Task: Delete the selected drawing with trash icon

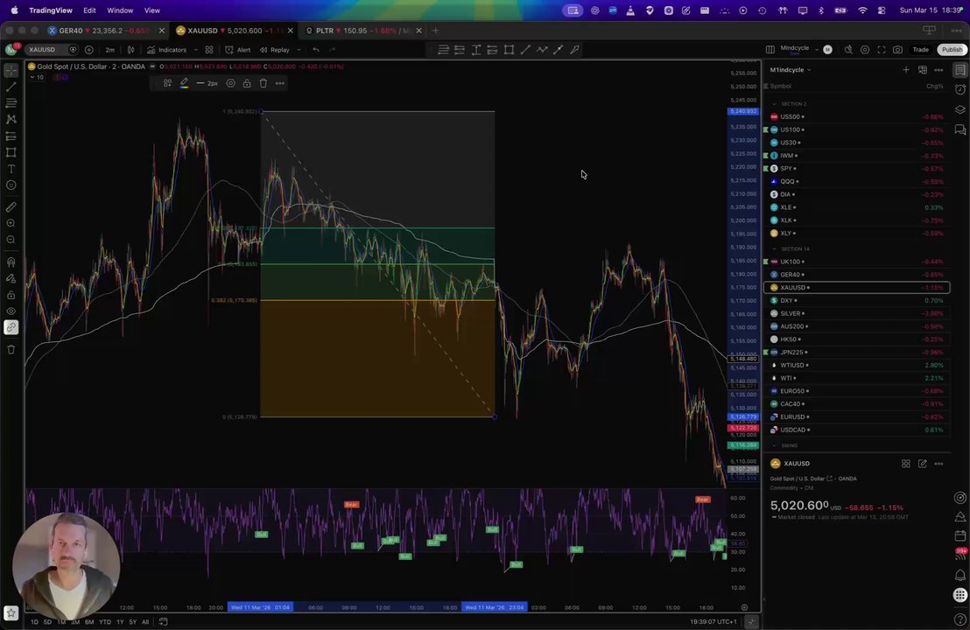Action: tap(264, 83)
